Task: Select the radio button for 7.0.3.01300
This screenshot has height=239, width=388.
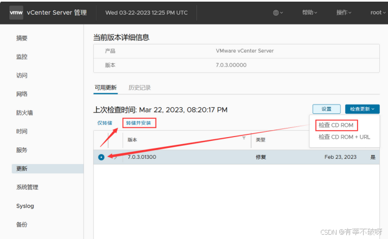Action: click(101, 157)
